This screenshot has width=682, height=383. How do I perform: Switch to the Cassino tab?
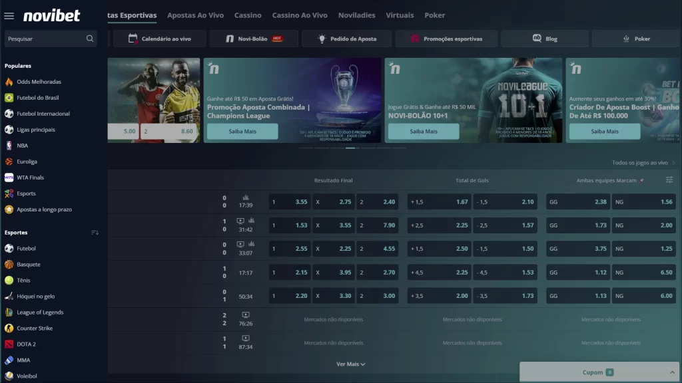point(248,15)
